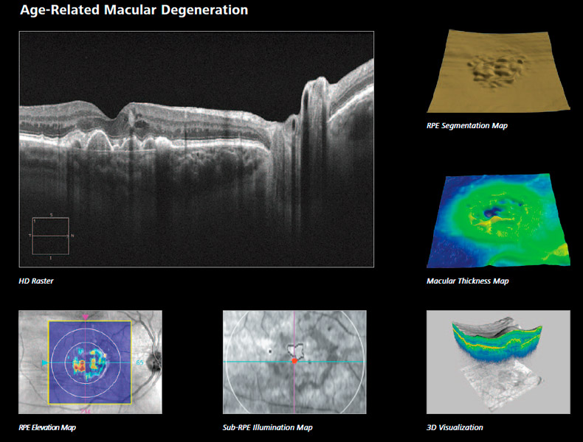Click the 3D Visualization caption
The image size is (583, 442).
(x=455, y=428)
